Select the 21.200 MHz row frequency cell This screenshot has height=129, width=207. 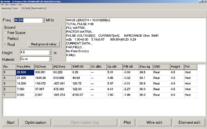(x=25, y=78)
